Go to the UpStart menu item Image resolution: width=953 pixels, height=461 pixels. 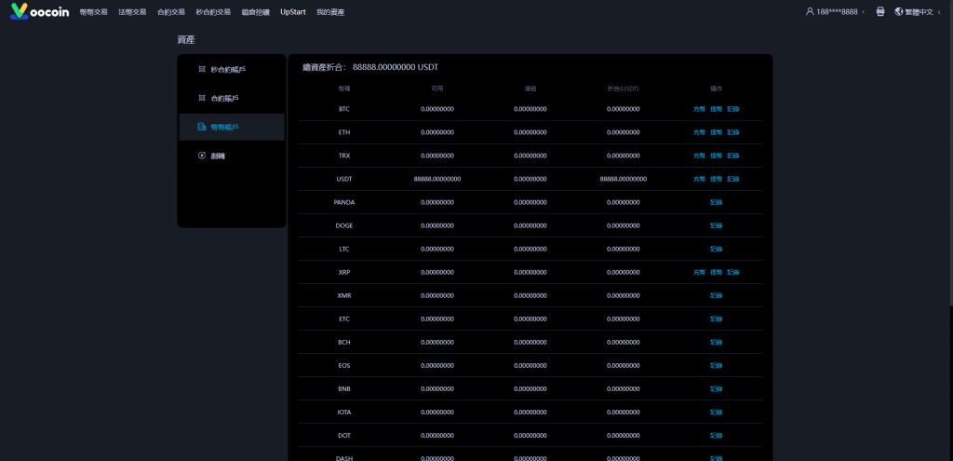(293, 12)
